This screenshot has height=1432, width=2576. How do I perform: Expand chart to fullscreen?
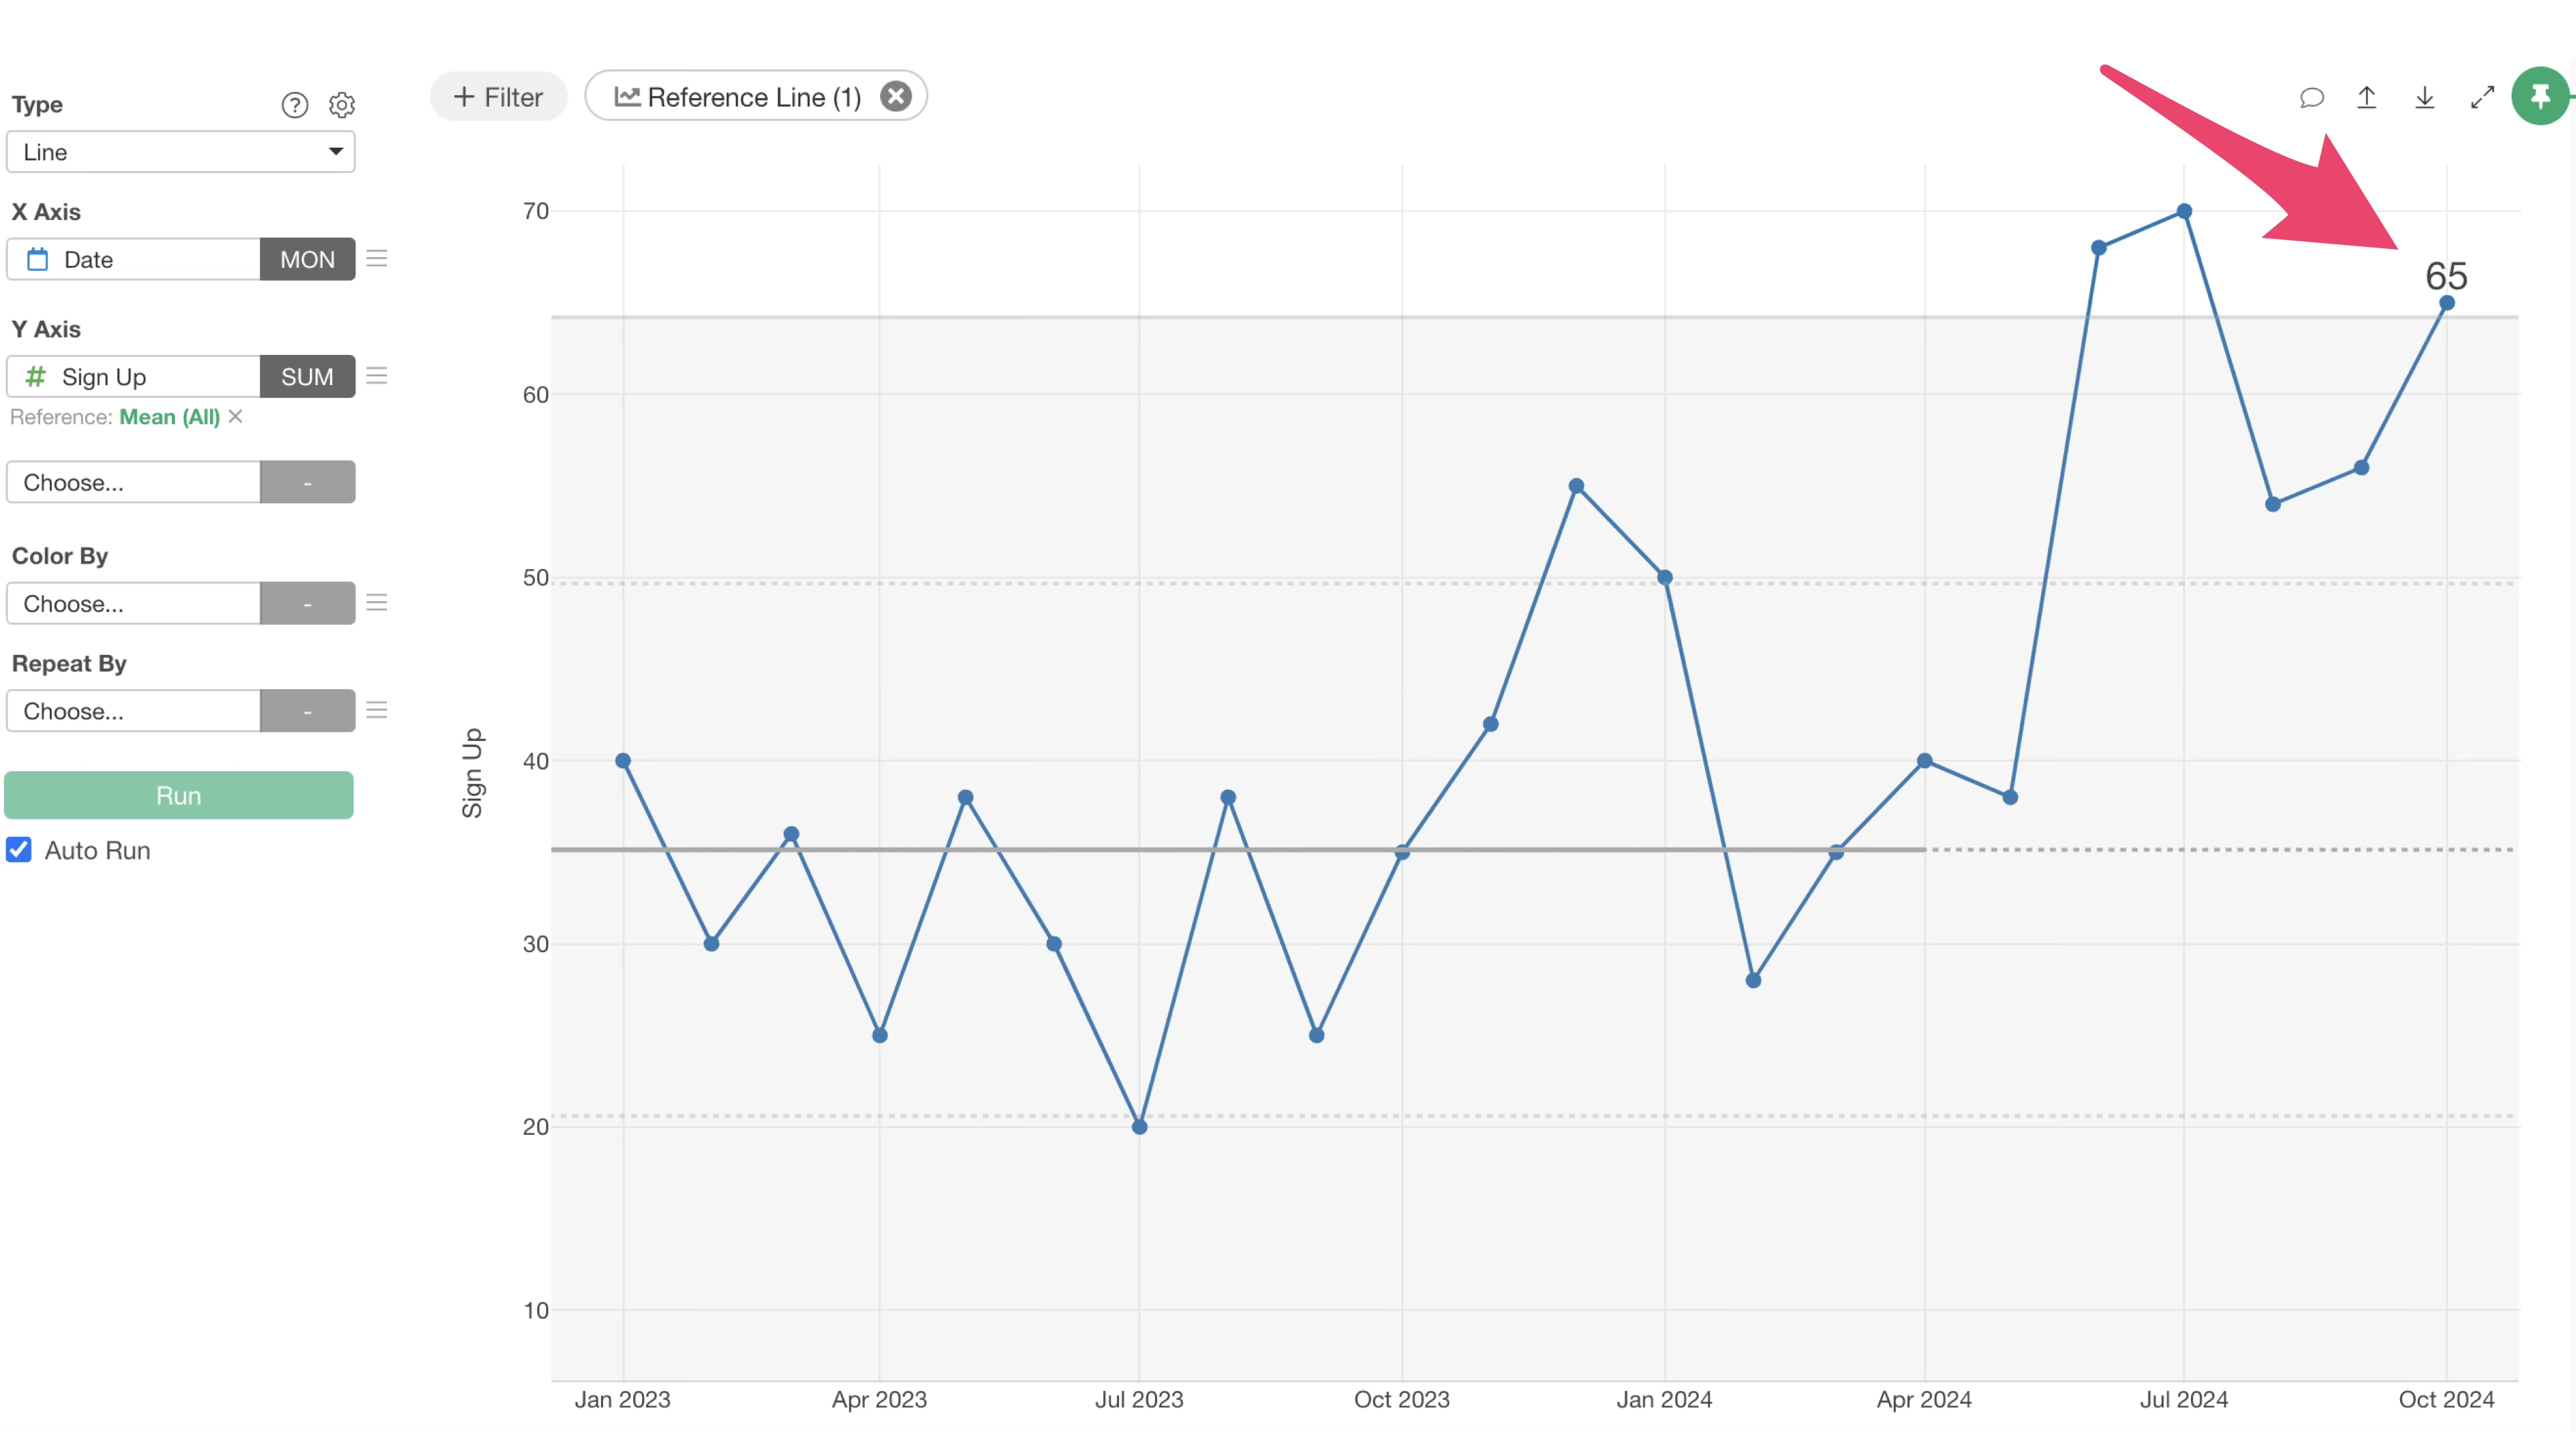2482,97
